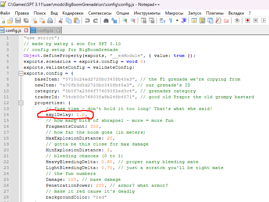The image size is (269, 202).
Task: Open dropdown arrow beside the pilcrow icon
Action: tap(177, 20)
